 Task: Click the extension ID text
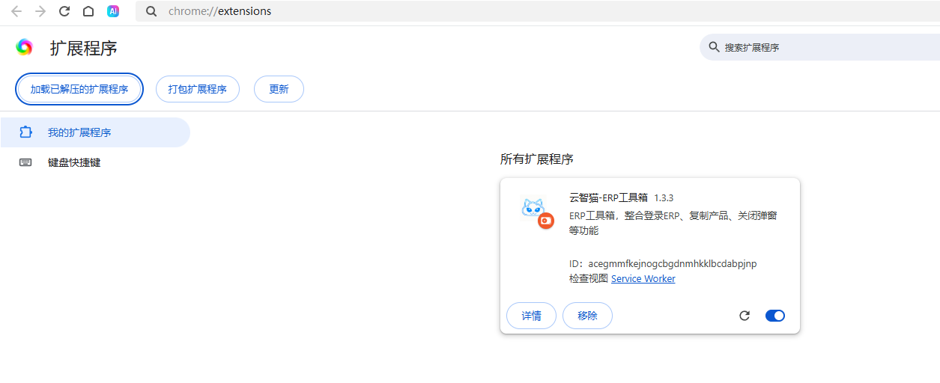point(663,264)
